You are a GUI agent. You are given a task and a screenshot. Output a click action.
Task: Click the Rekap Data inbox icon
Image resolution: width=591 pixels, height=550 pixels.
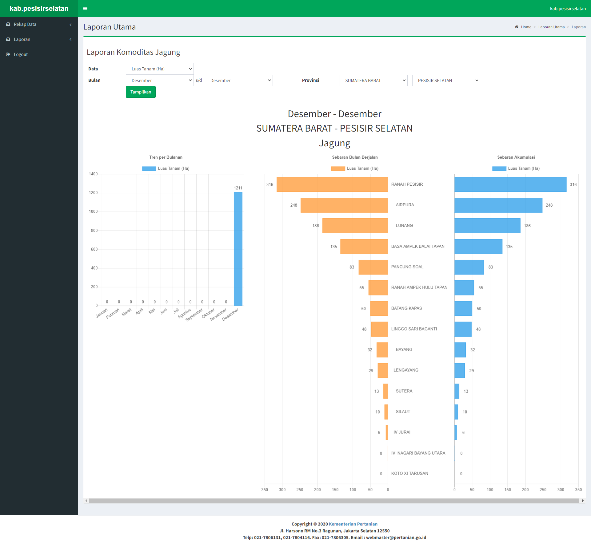[8, 24]
